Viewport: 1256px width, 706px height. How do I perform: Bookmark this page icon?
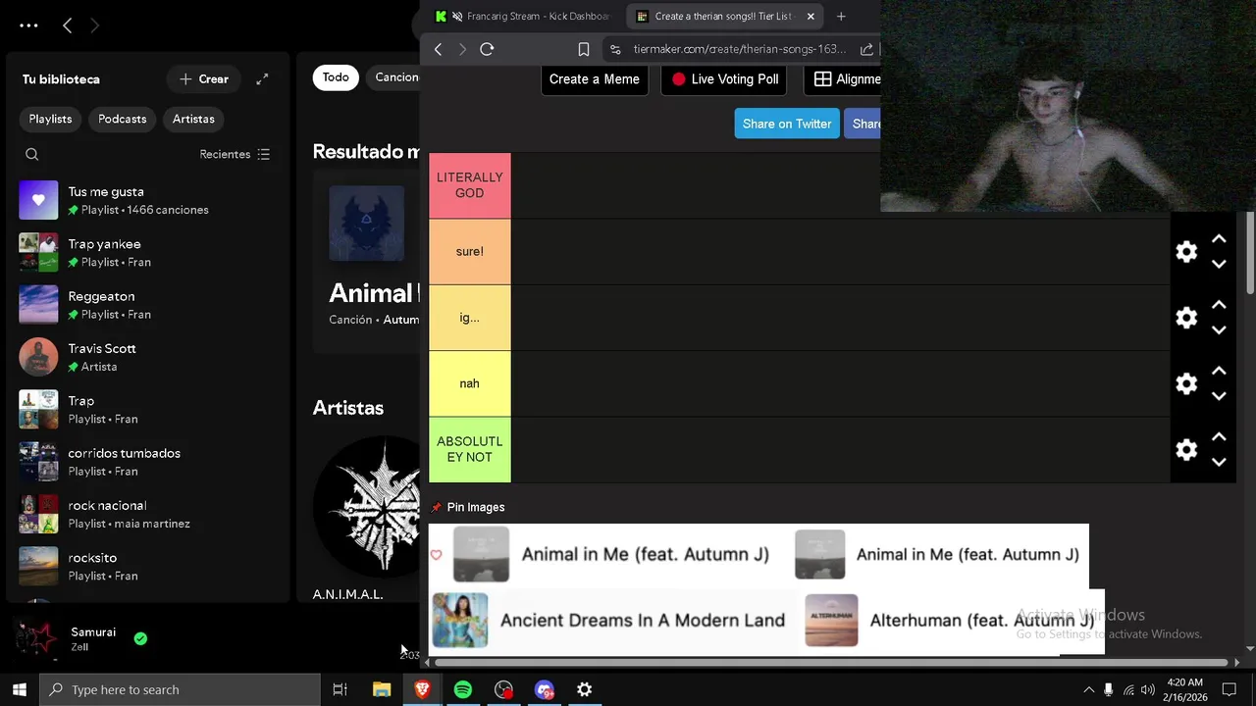click(x=584, y=49)
